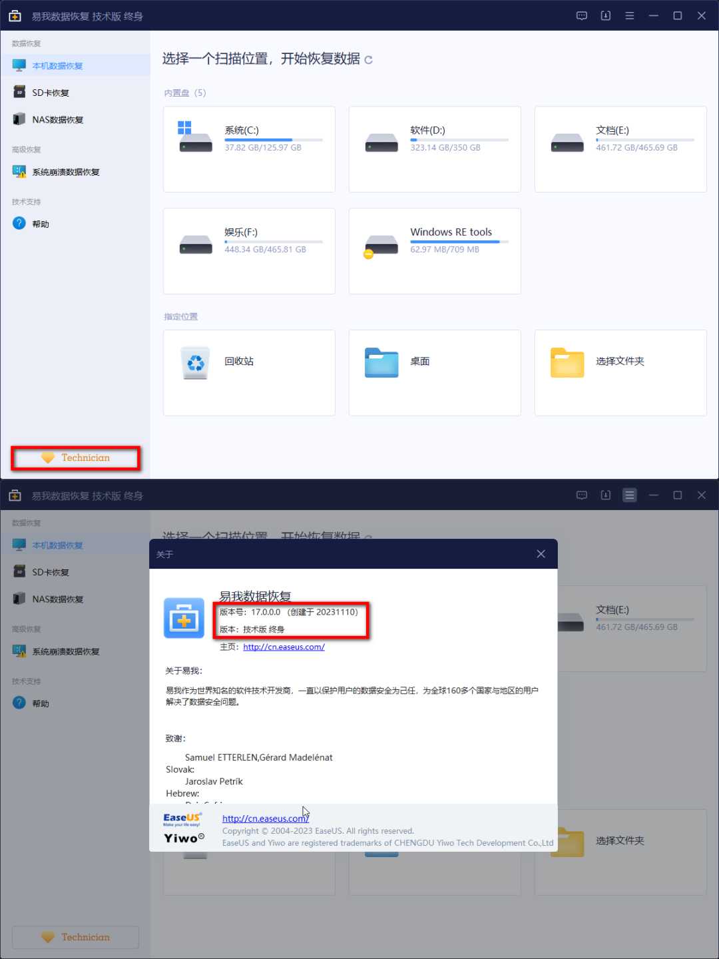Select 本机数据恢复 in window without dialog
The height and width of the screenshot is (959, 719).
click(x=75, y=66)
